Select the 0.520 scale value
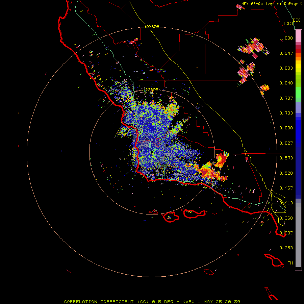This screenshot has width=304, height=304. (286, 173)
